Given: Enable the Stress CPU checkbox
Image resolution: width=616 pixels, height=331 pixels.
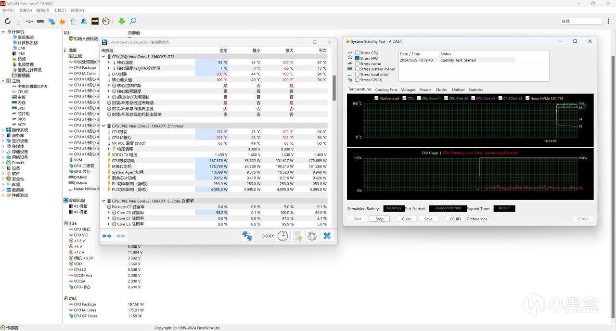Looking at the screenshot, I should click(357, 53).
